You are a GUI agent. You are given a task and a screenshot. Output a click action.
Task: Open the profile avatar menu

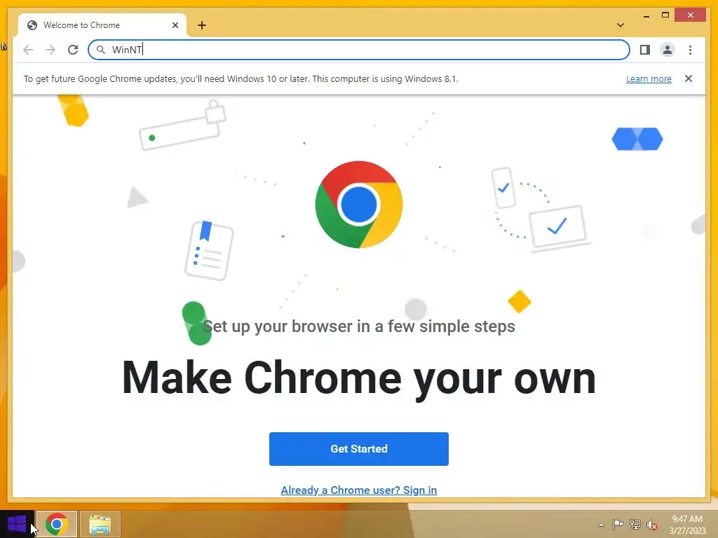[x=668, y=50]
